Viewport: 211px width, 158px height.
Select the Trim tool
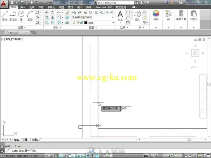[x=59, y=13]
